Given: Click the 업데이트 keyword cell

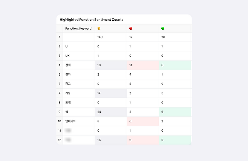Looking at the screenshot, I should 70,121.
